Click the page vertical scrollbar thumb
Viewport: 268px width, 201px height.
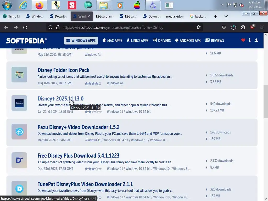266,102
